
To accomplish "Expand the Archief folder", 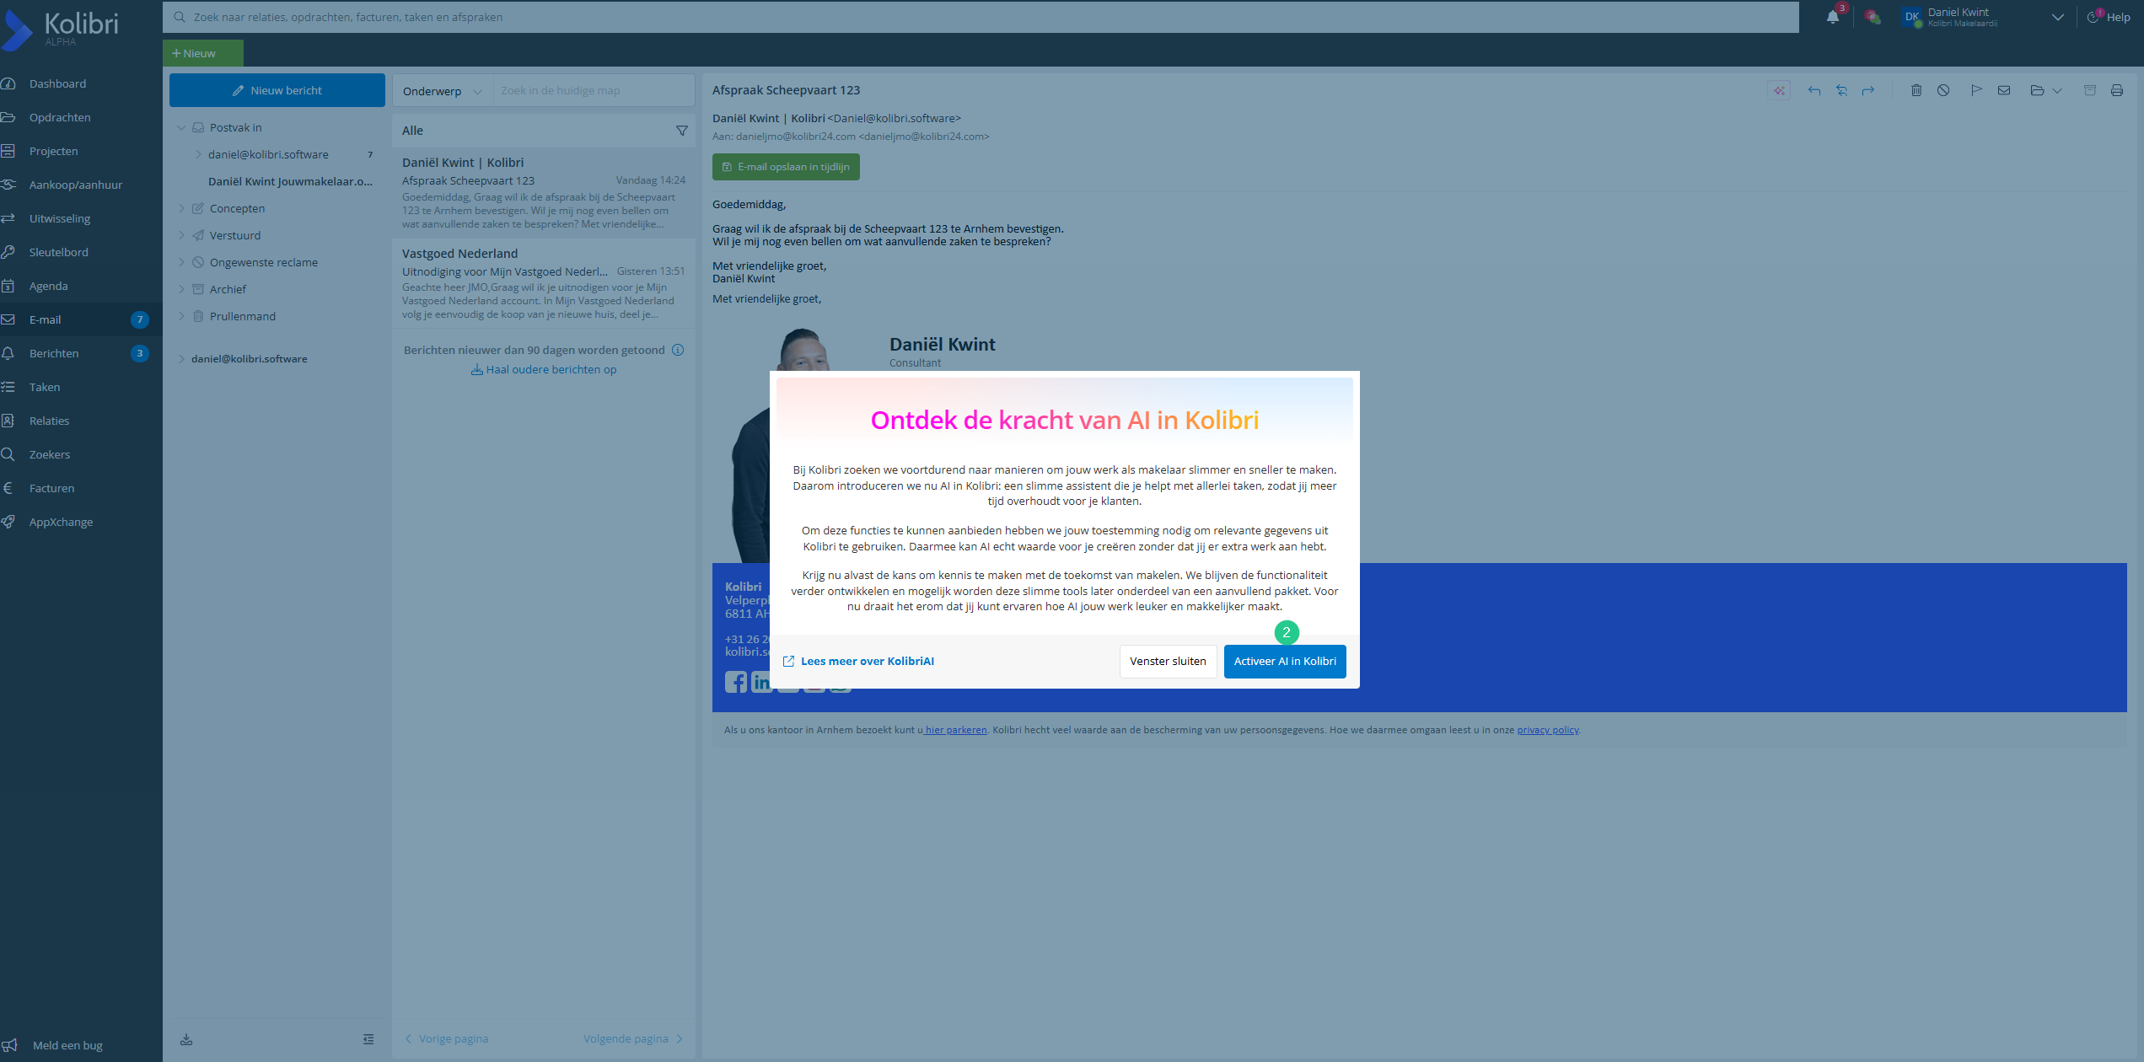I will click(x=181, y=289).
